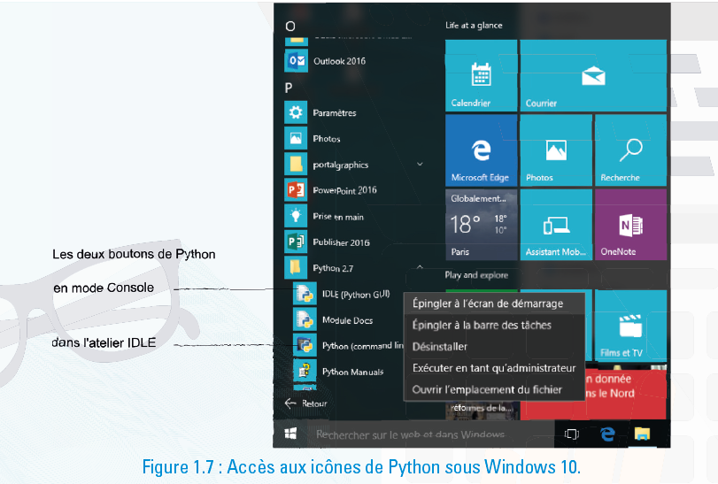Choose Exécuter en tant qu'administrateur

tap(494, 368)
